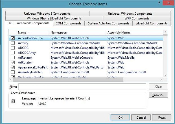Select .NET Framework Components tab
175x124 pixels.
pos(29,23)
